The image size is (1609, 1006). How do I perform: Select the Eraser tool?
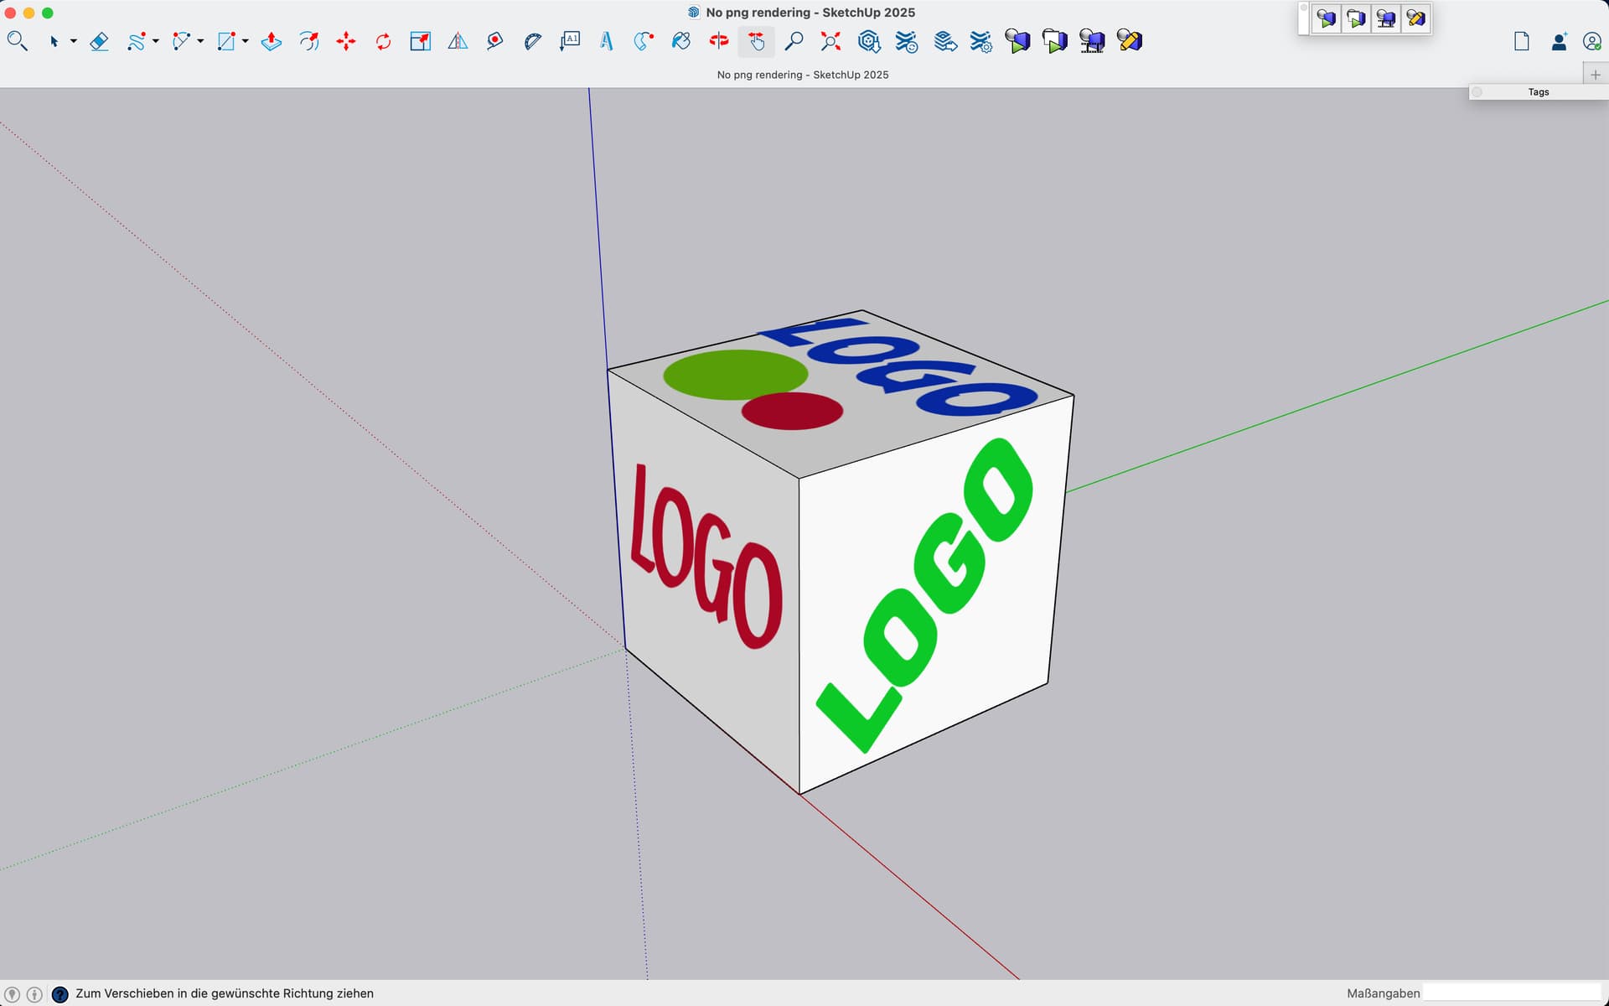(x=99, y=41)
